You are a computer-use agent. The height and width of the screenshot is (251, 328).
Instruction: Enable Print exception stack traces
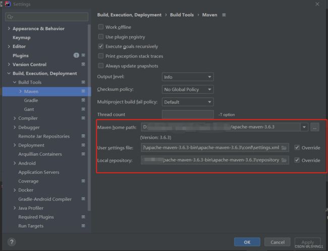click(x=101, y=56)
